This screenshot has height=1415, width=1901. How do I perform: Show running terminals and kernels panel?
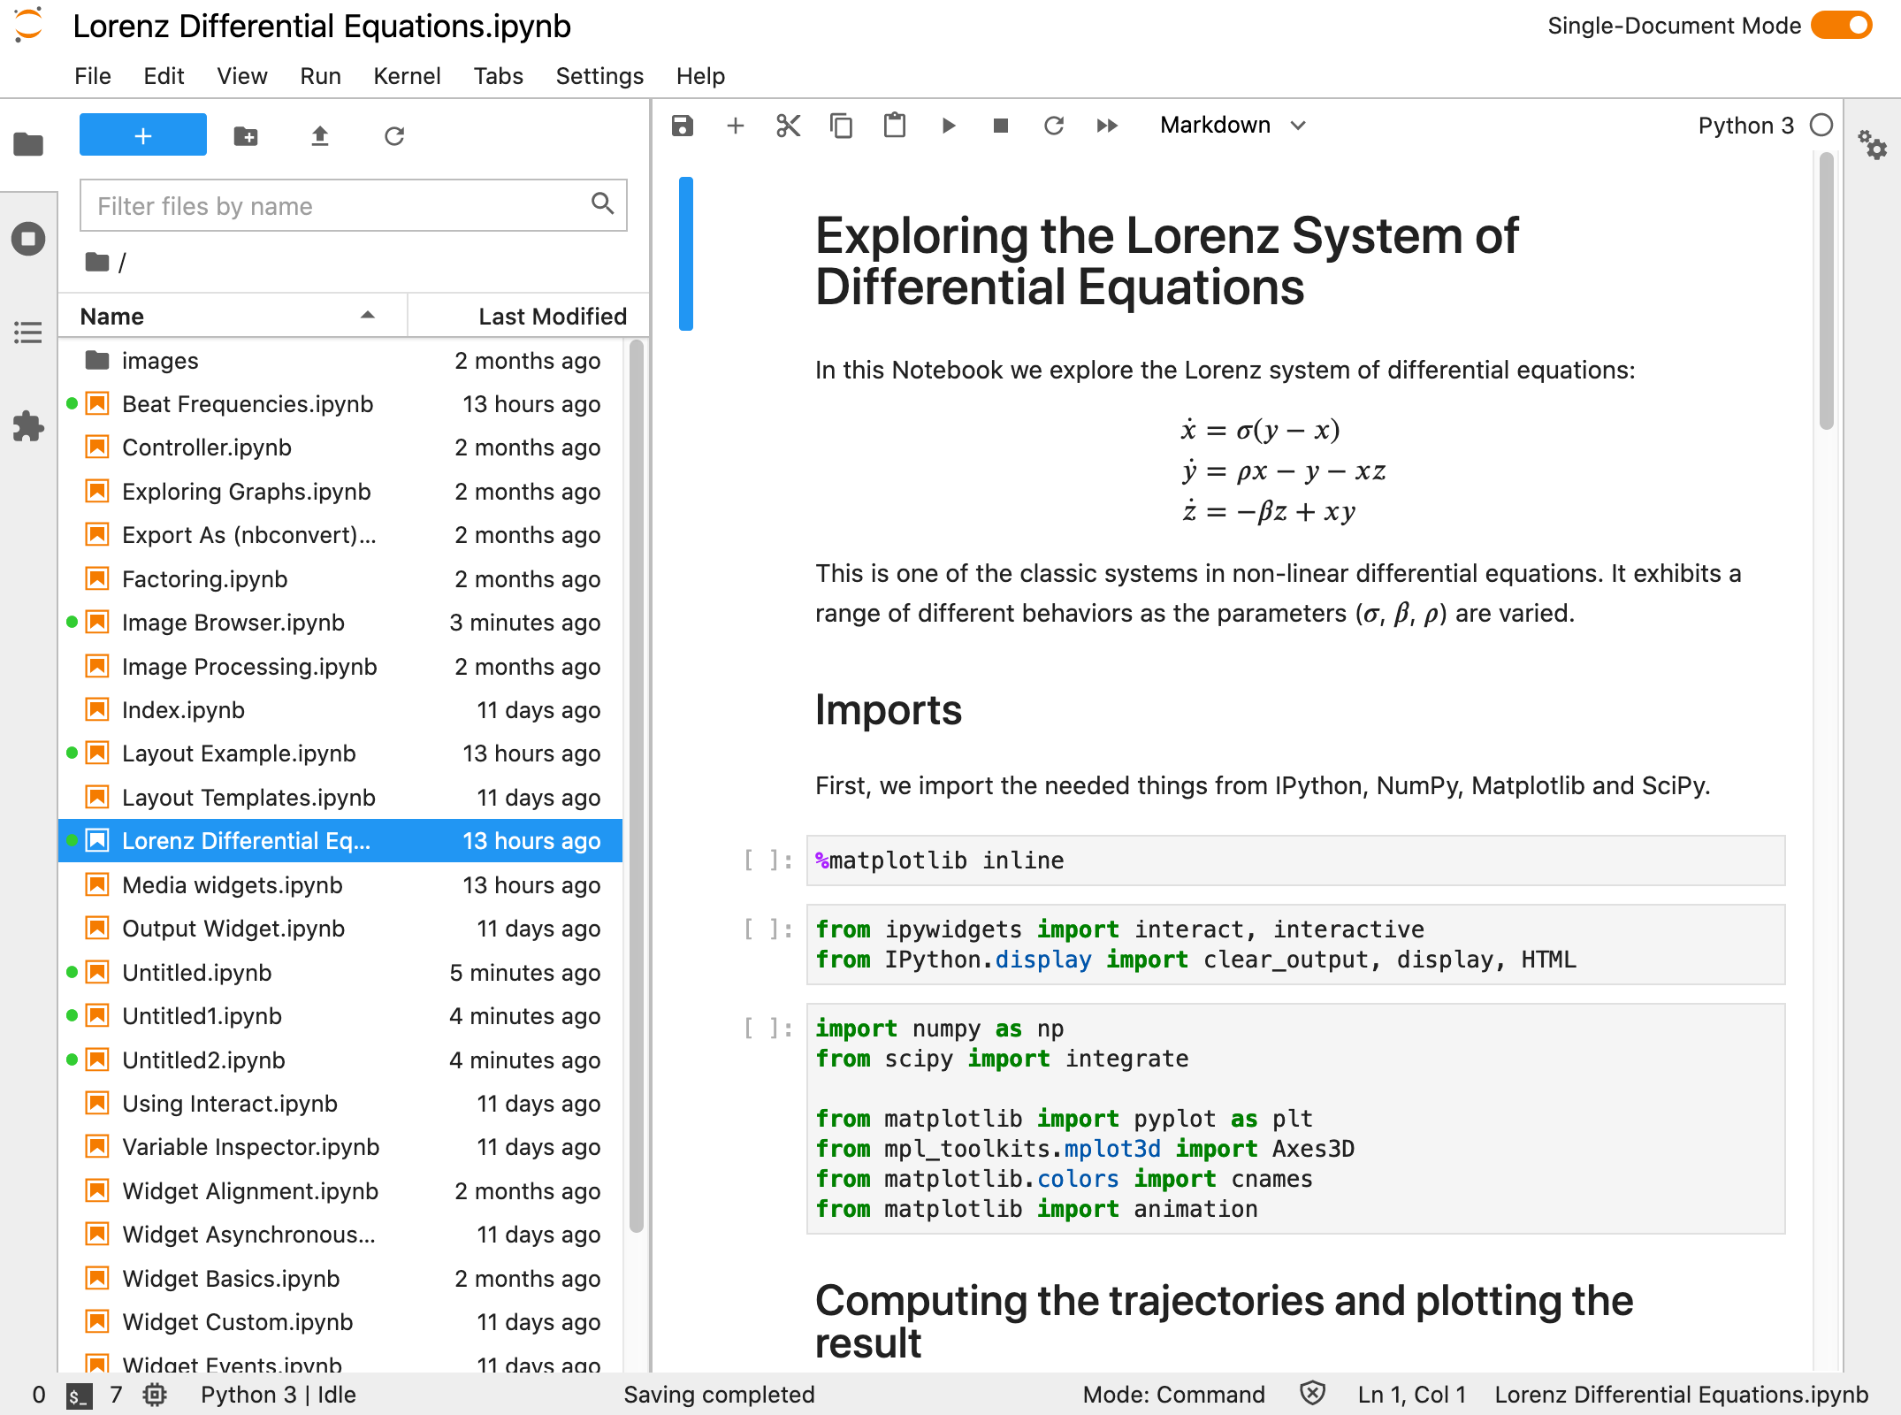(28, 238)
